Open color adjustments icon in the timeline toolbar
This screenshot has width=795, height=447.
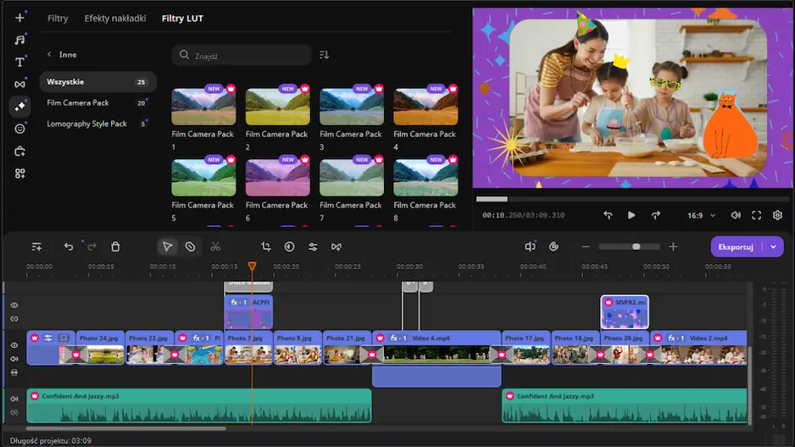pos(289,246)
